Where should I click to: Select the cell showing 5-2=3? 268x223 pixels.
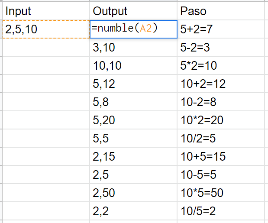(x=221, y=47)
